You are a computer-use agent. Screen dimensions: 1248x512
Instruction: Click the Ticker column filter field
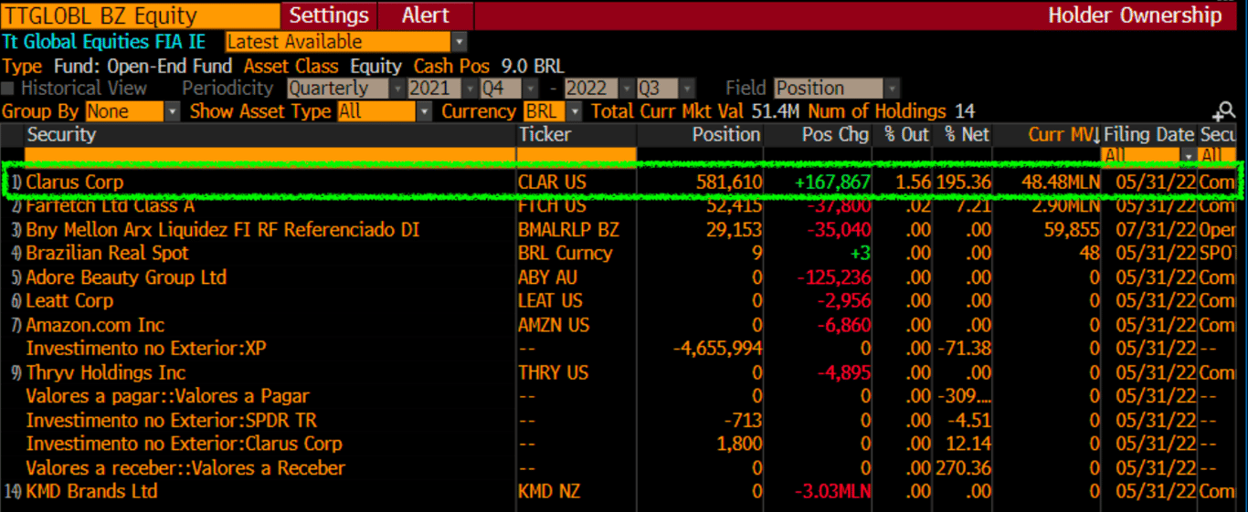tap(576, 155)
